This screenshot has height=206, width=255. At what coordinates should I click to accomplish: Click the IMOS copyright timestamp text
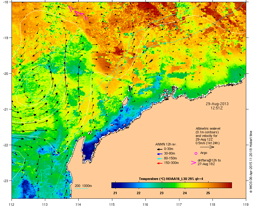[251, 162]
